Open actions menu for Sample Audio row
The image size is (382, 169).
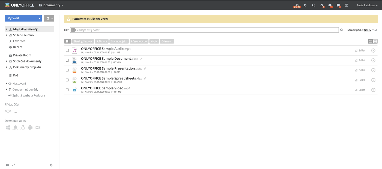373,50
